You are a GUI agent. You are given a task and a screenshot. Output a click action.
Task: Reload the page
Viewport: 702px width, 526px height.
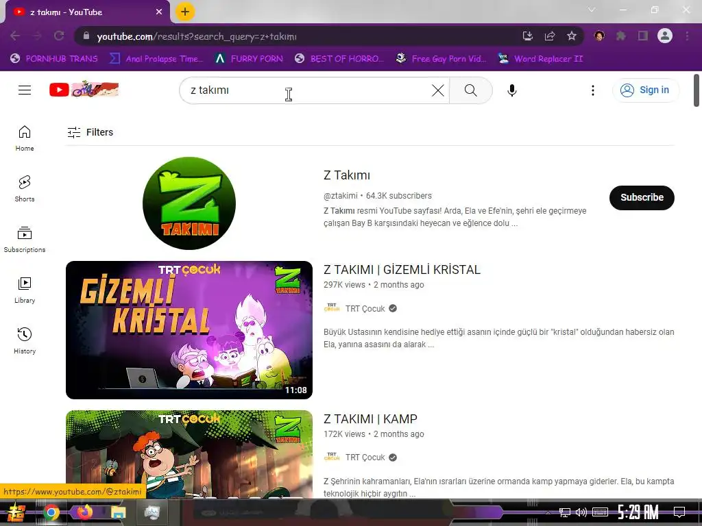coord(59,36)
